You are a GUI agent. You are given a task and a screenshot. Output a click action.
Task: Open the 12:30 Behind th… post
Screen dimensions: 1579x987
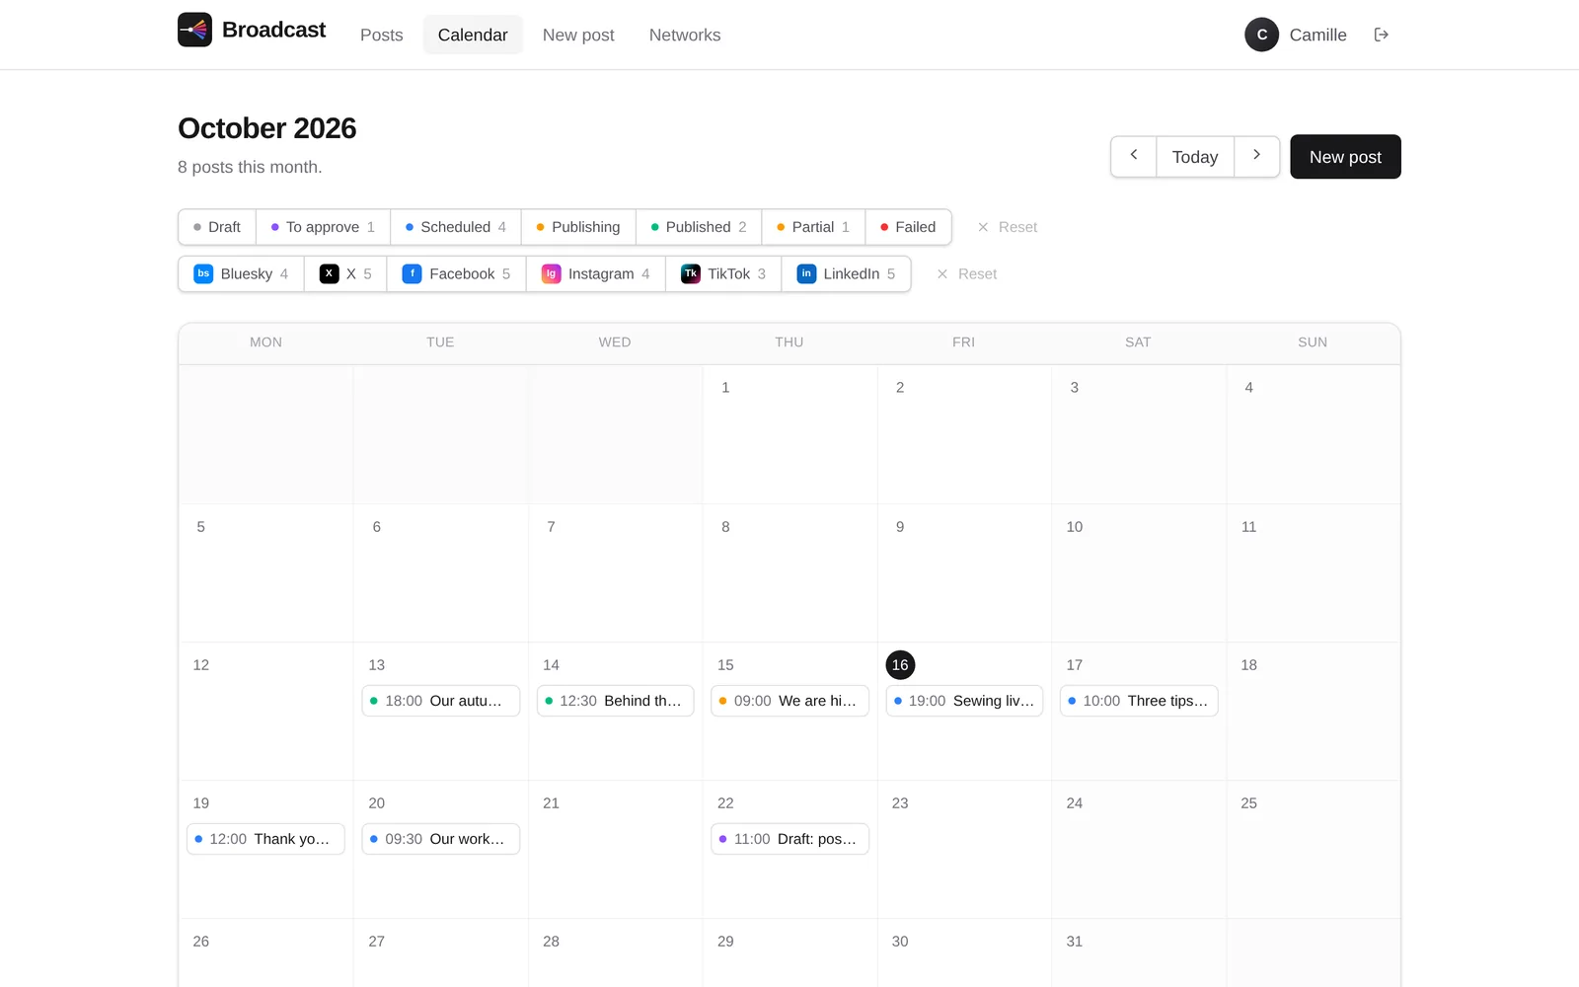click(615, 701)
